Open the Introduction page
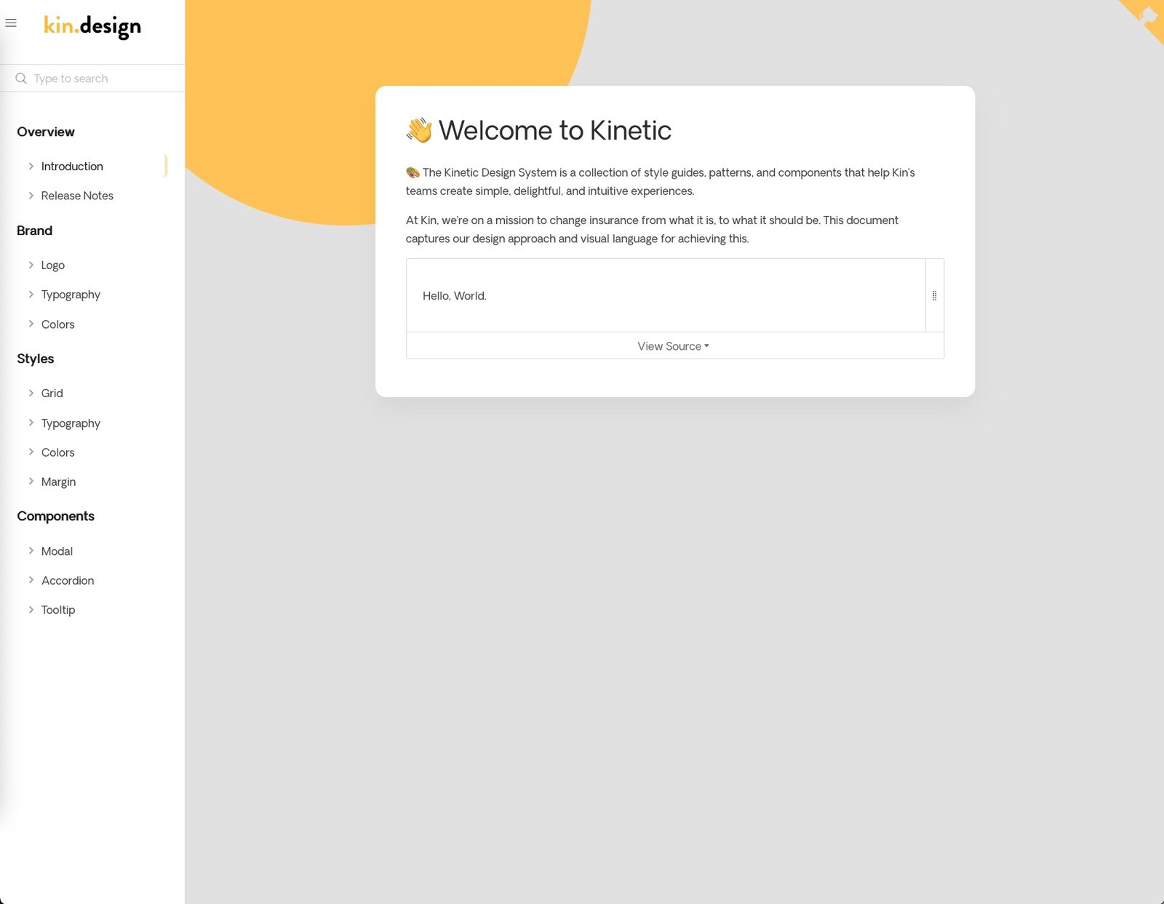 click(72, 167)
